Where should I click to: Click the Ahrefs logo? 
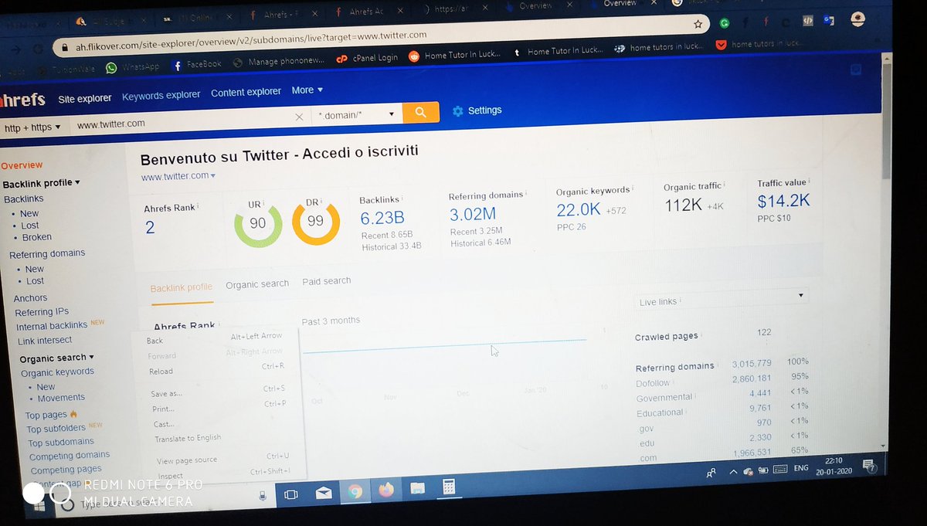point(23,100)
